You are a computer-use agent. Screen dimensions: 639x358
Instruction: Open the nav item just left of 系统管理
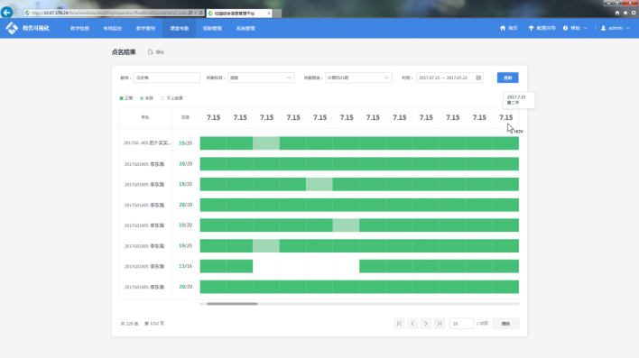tap(212, 29)
